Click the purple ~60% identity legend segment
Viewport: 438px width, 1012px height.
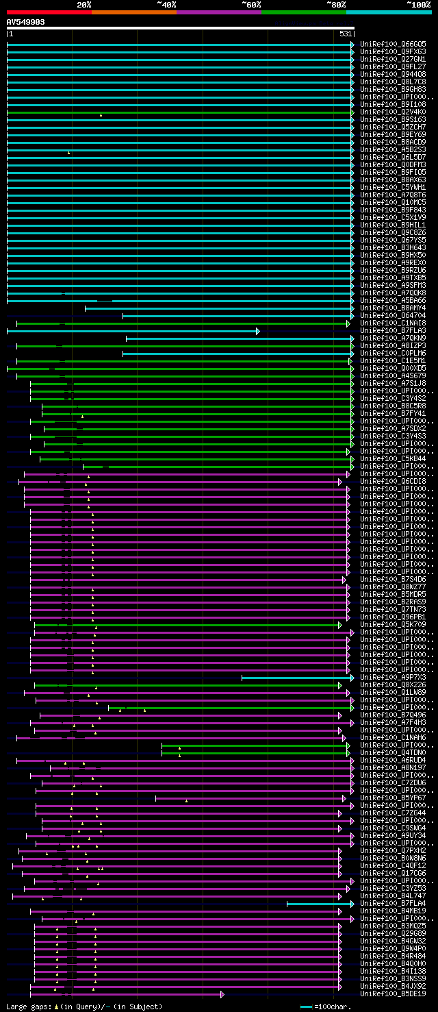pyautogui.click(x=218, y=12)
